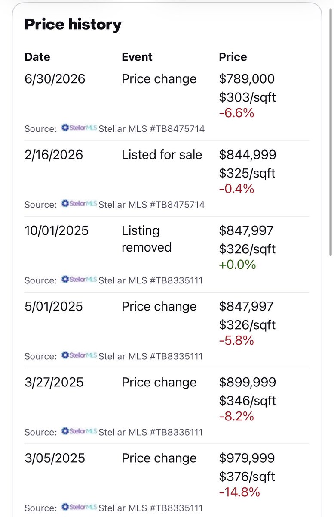Click the 2/16/2026 date entry
Viewport: 334px width, 517px height.
point(54,155)
